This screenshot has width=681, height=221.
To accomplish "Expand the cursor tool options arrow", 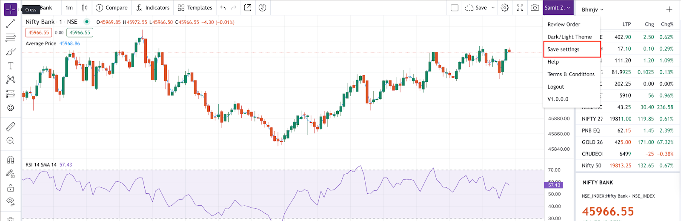I will pos(19,9).
